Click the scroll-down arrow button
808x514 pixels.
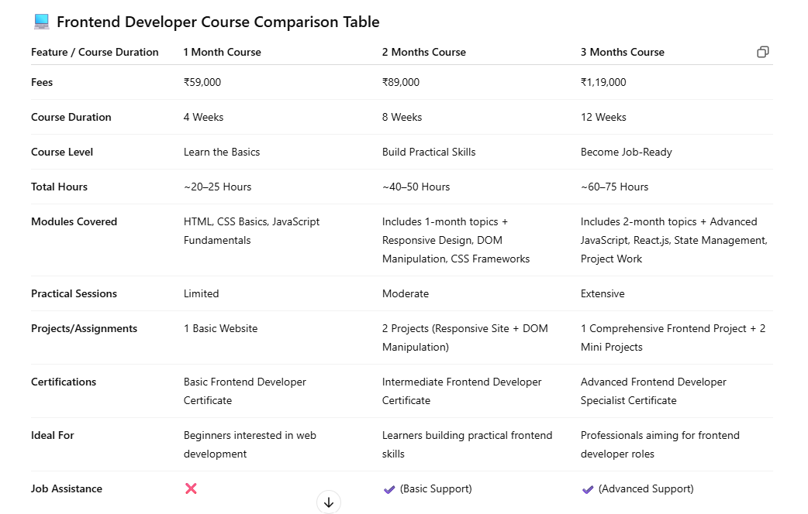tap(329, 502)
